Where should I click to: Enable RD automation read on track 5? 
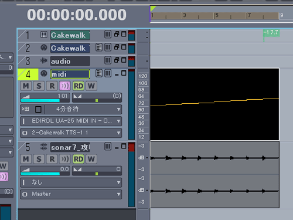point(79,159)
